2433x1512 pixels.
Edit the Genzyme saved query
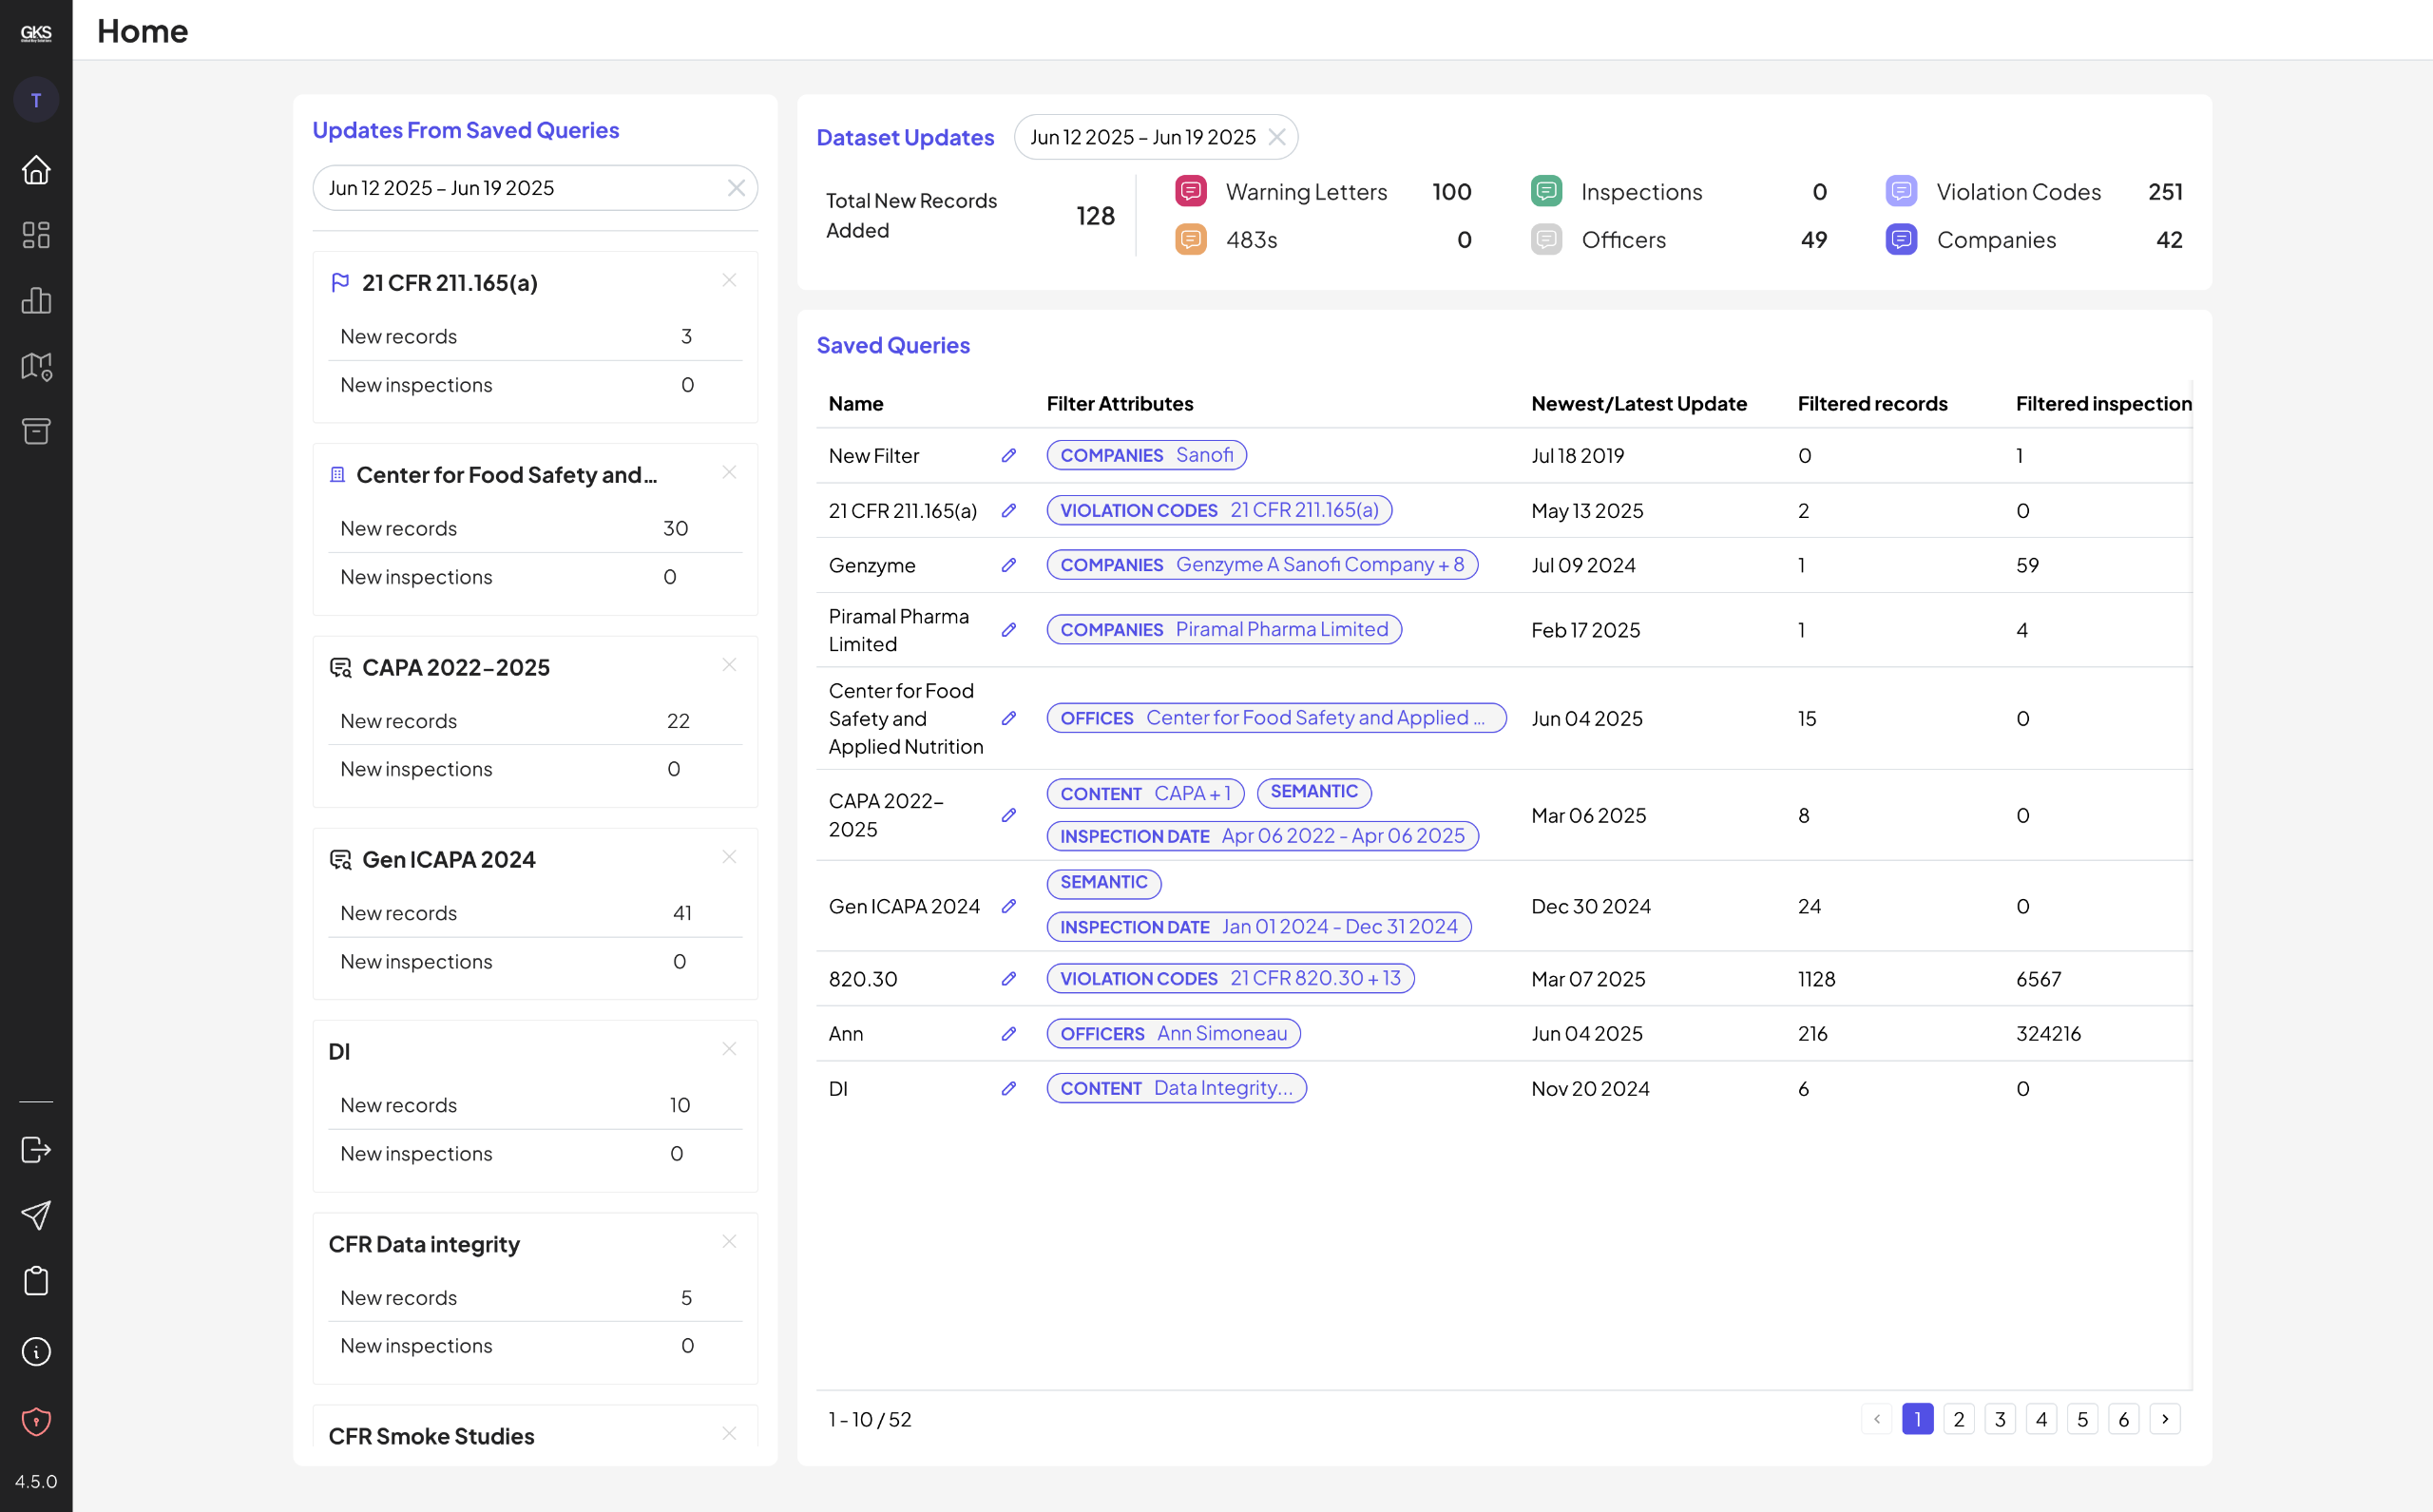pos(1009,565)
